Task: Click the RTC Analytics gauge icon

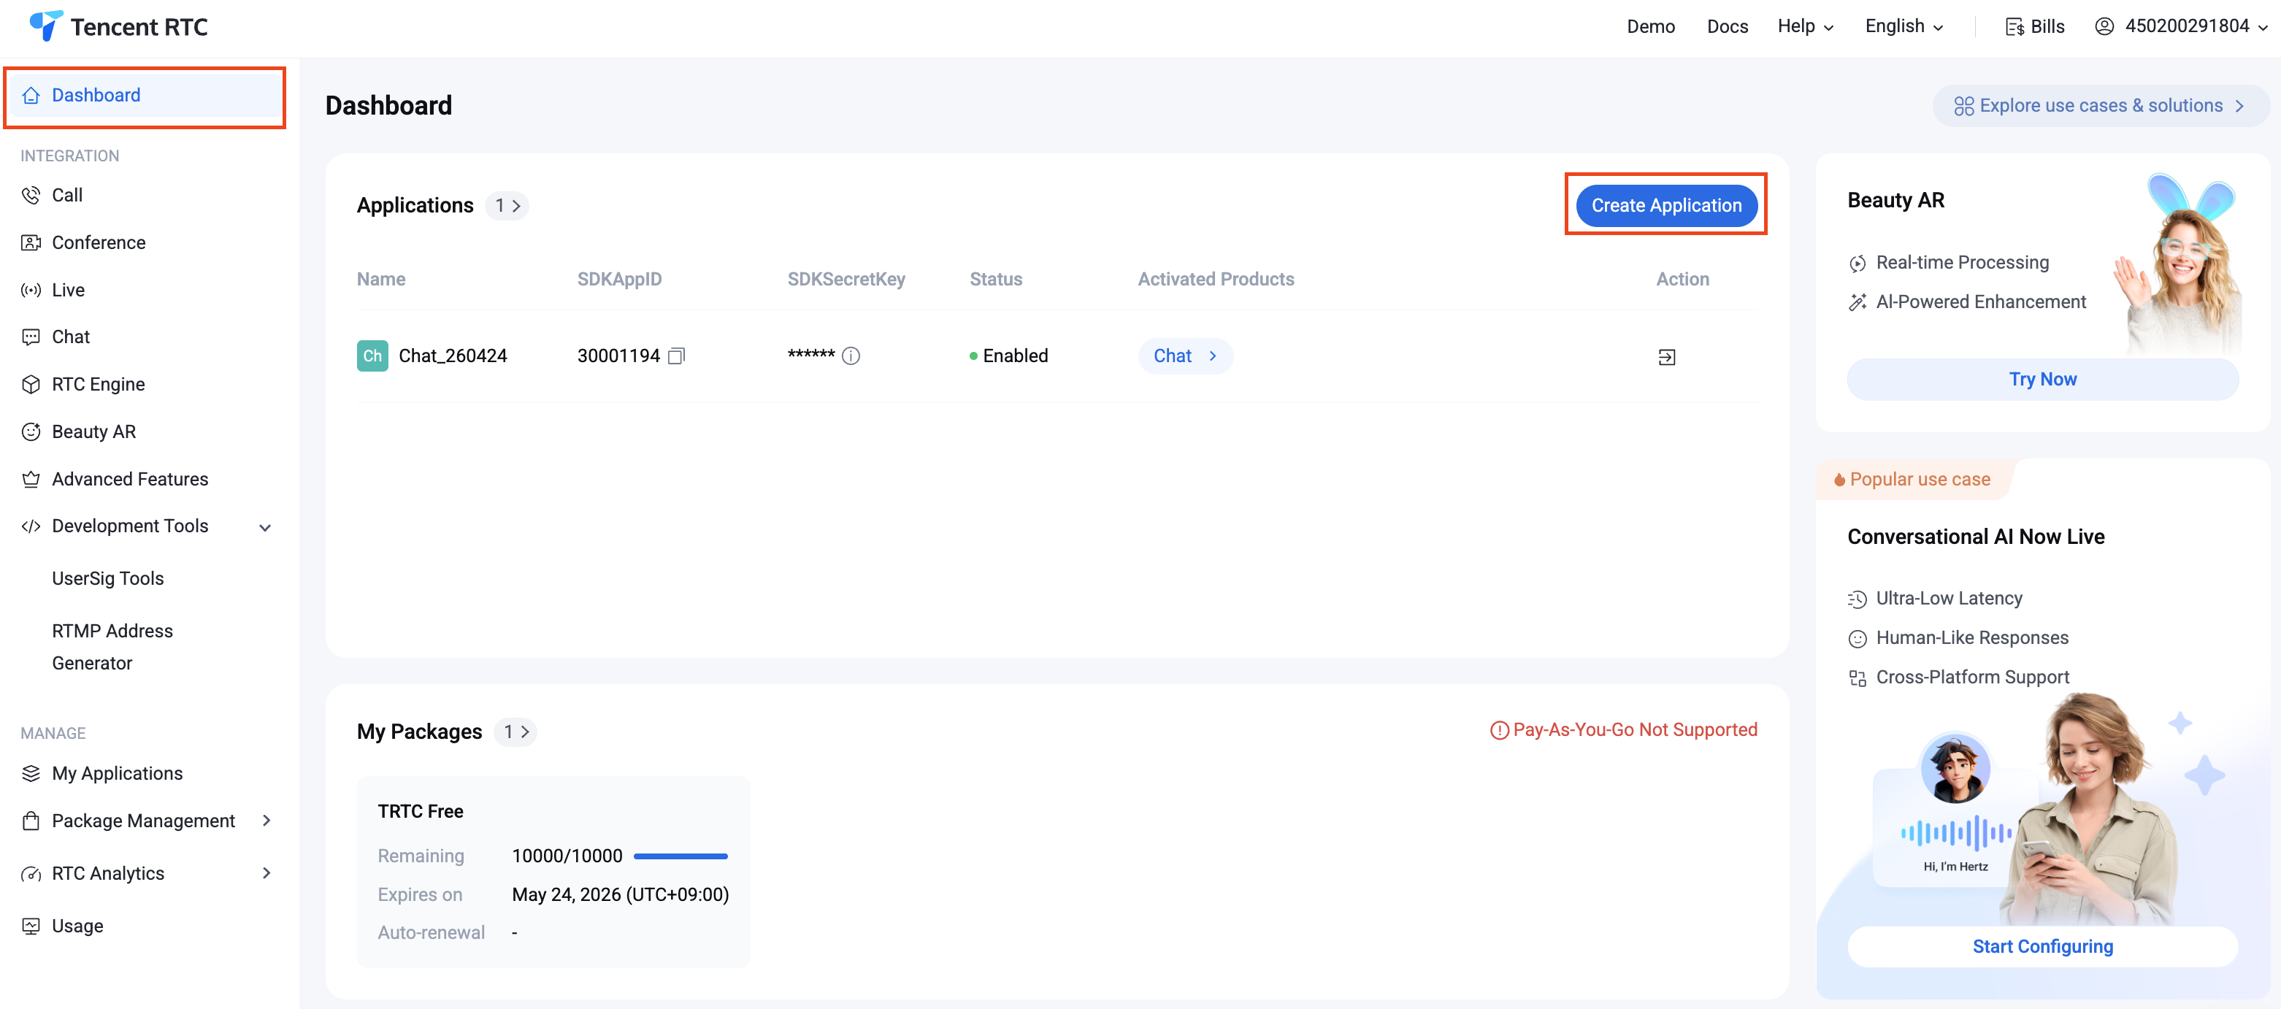Action: pos(31,874)
